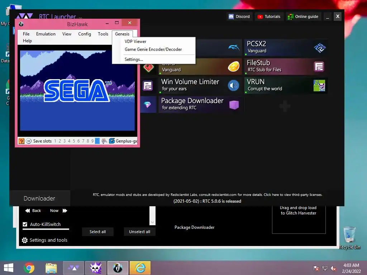Click the VRUN pixelated green icon

point(319,86)
